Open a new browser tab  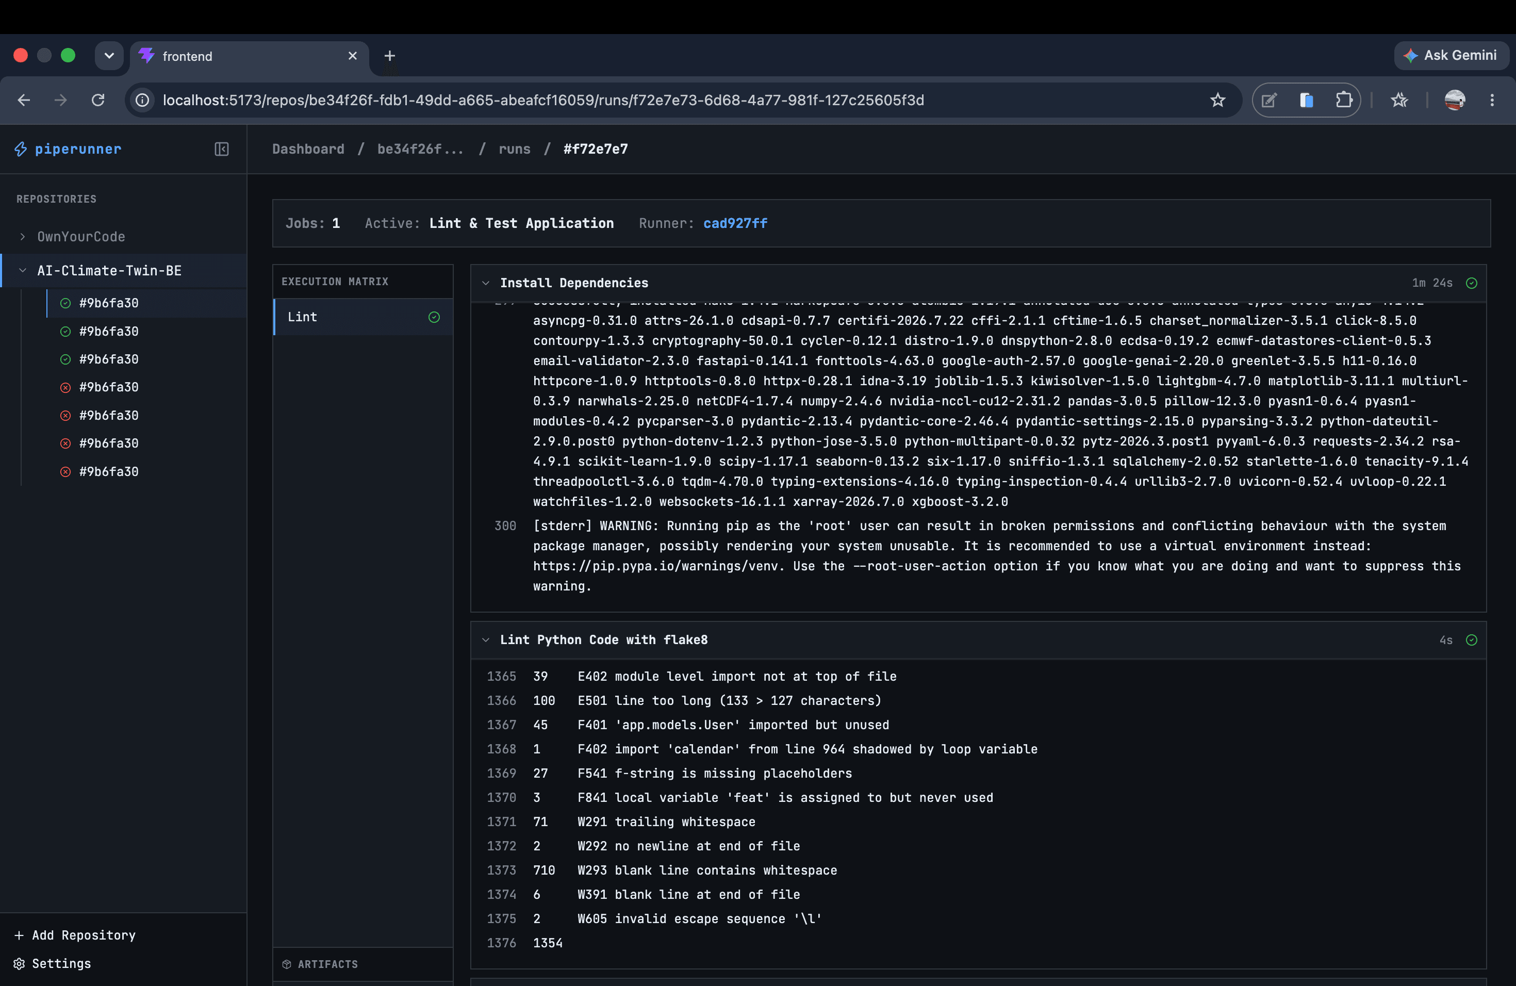[x=390, y=56]
